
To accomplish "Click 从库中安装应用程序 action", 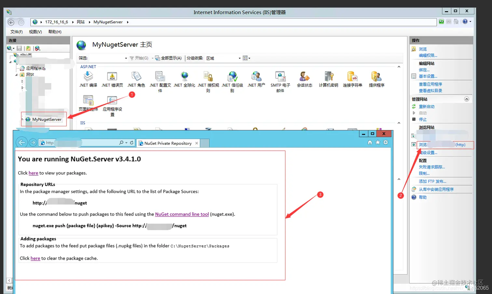I will pyautogui.click(x=436, y=189).
